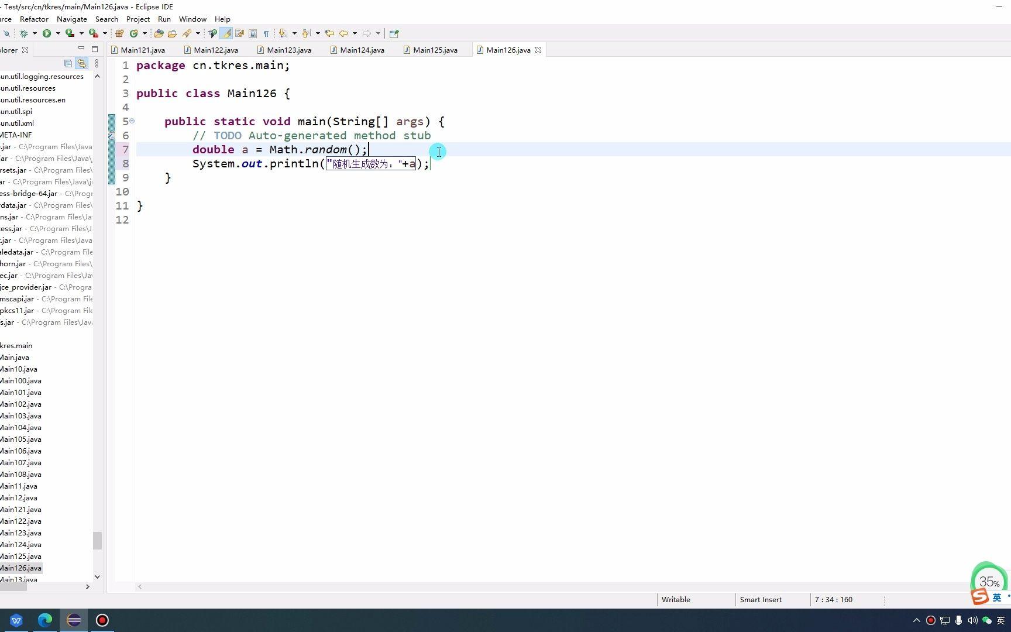Minimize the Package Explorer view
Image resolution: width=1011 pixels, height=632 pixels.
tap(81, 49)
